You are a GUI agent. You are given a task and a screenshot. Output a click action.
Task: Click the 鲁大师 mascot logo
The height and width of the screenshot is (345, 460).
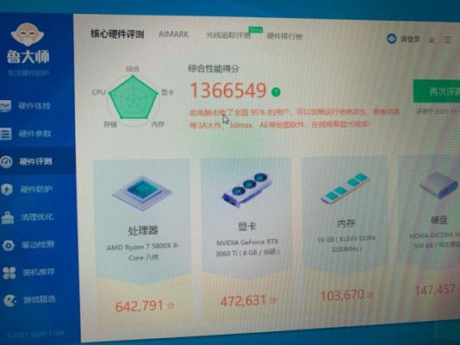[28, 34]
